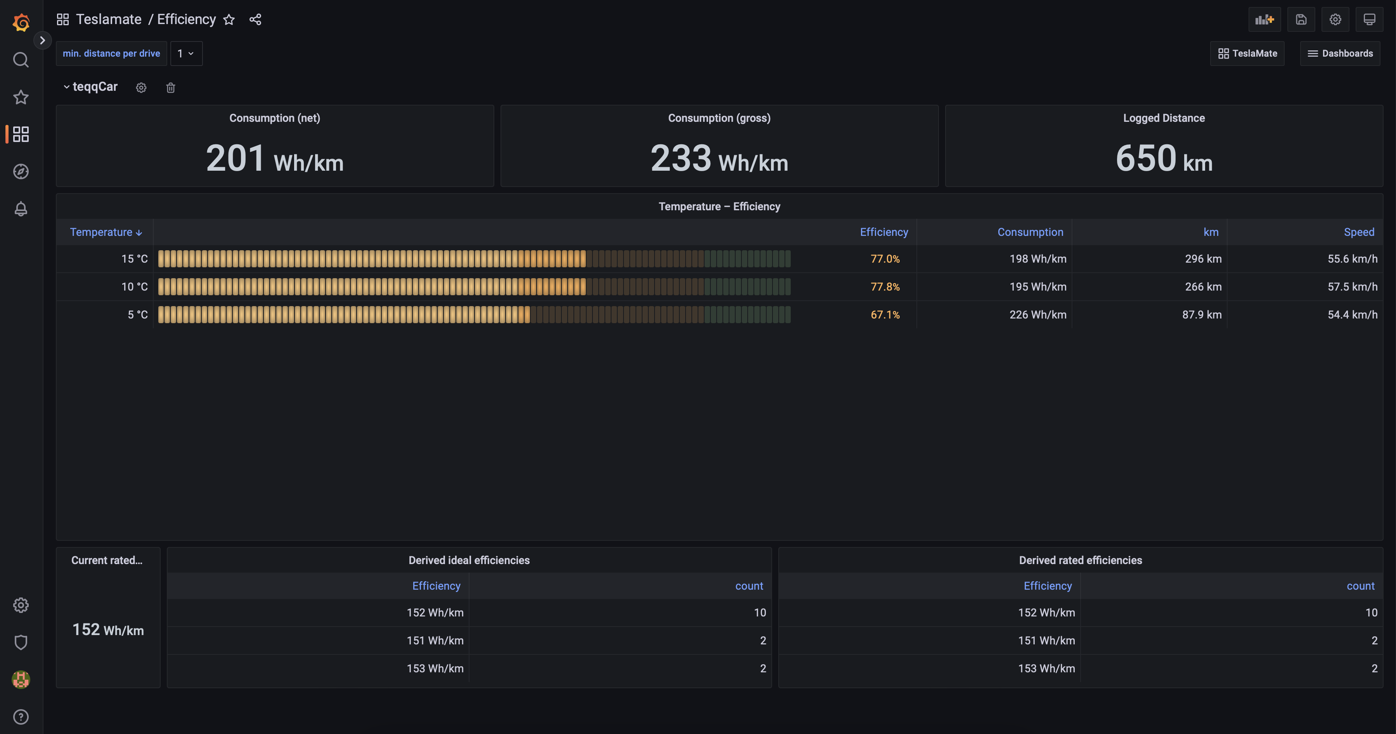Delete the teqqCar row with trash icon
Image resolution: width=1396 pixels, height=734 pixels.
[x=170, y=88]
